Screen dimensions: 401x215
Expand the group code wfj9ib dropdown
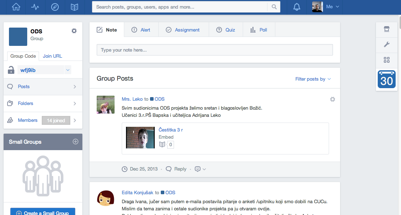tap(68, 70)
